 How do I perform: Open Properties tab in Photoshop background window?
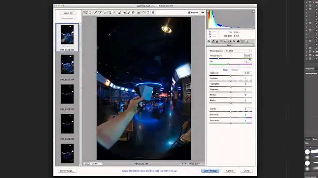[310, 69]
